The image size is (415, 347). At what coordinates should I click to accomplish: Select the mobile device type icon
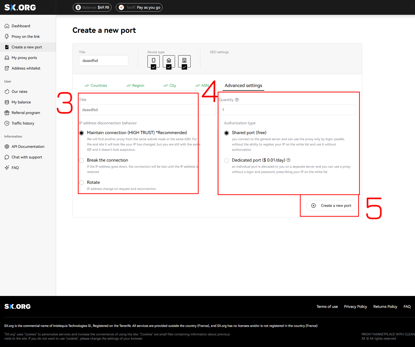pyautogui.click(x=154, y=61)
